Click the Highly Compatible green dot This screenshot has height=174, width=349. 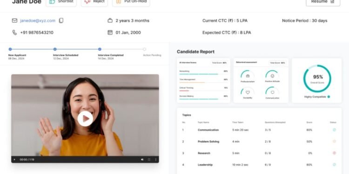pyautogui.click(x=329, y=97)
